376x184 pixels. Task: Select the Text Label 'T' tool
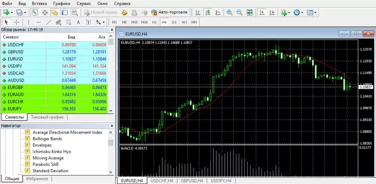point(88,22)
